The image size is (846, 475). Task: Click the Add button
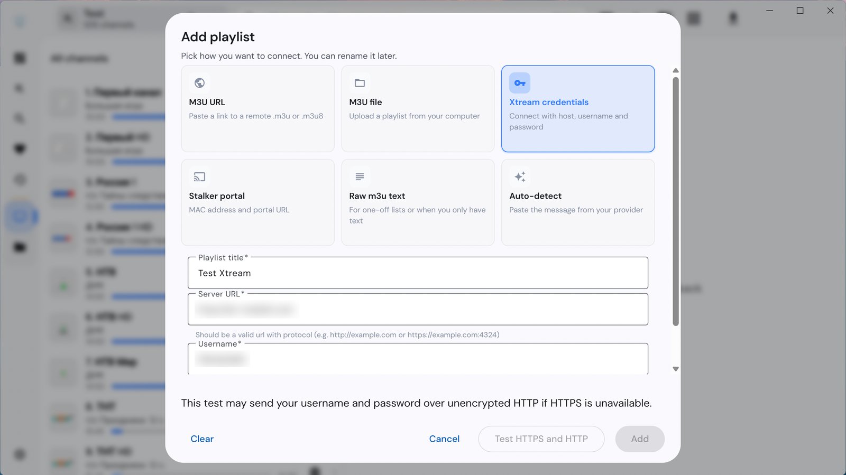coord(640,439)
